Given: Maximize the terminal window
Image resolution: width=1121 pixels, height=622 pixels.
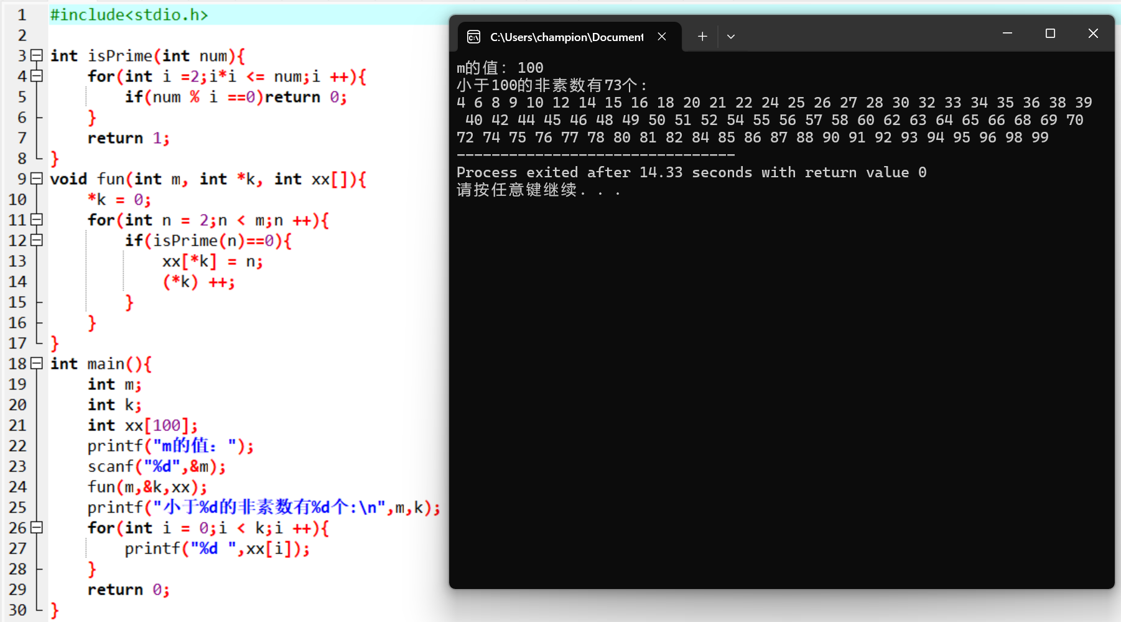Looking at the screenshot, I should tap(1050, 33).
